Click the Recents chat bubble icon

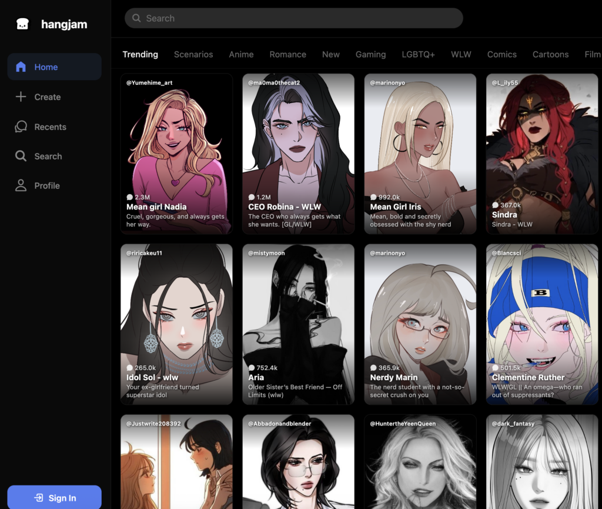pos(21,127)
